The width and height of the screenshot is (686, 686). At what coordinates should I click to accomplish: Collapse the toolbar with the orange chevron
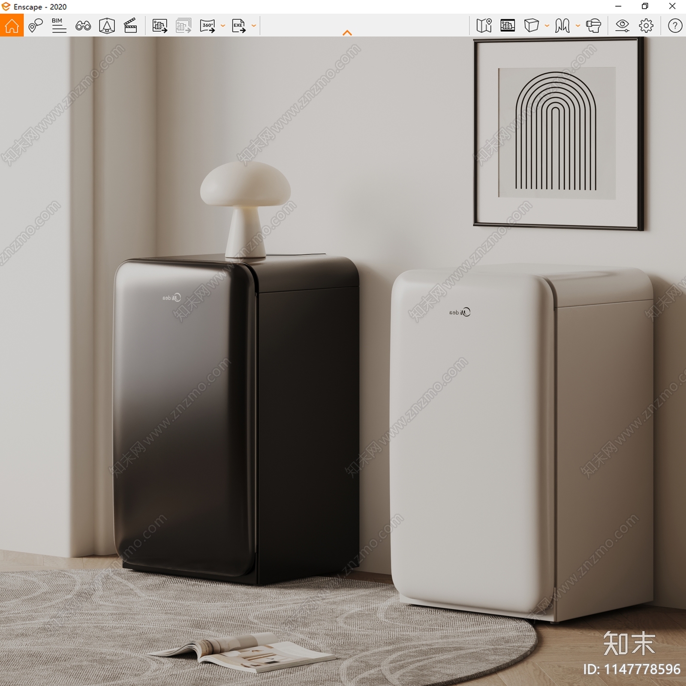(347, 33)
